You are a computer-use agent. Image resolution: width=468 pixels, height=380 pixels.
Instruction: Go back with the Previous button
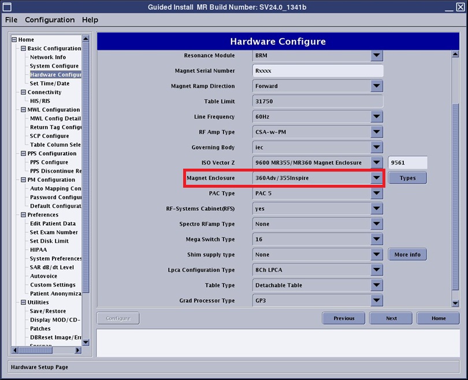pos(343,318)
